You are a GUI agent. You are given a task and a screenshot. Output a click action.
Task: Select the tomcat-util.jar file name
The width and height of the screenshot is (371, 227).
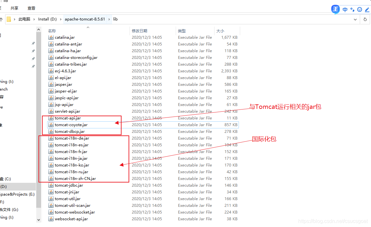click(67, 199)
